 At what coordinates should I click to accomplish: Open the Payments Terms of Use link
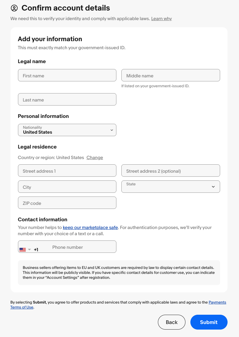pos(217,302)
